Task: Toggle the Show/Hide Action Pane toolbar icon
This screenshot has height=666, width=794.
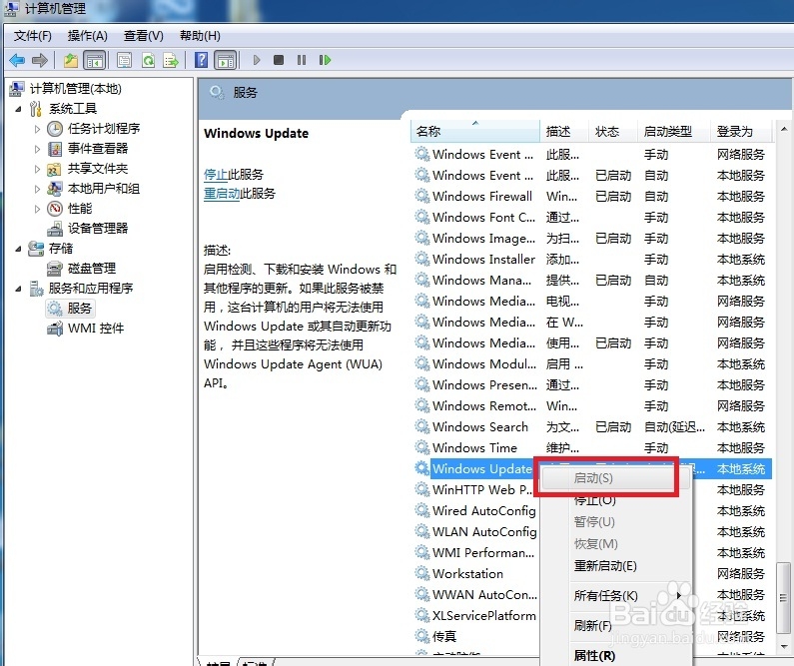Action: click(x=226, y=60)
